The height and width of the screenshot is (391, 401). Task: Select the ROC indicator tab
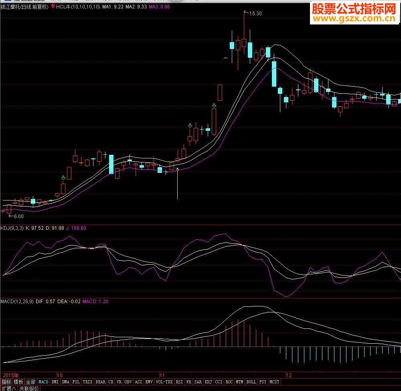[x=229, y=382]
